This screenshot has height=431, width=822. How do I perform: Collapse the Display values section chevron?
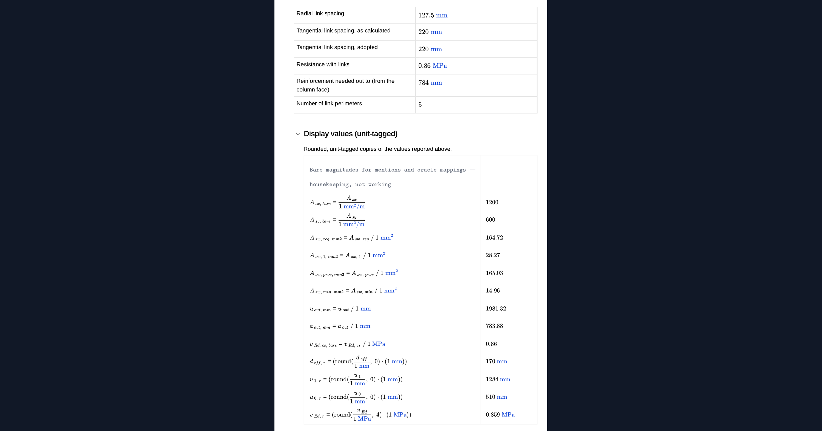coord(298,134)
